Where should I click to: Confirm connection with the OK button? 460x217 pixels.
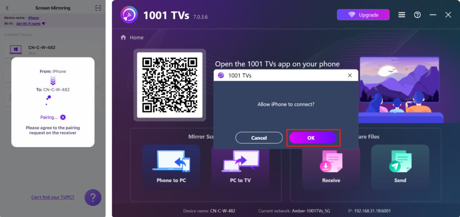pyautogui.click(x=313, y=138)
